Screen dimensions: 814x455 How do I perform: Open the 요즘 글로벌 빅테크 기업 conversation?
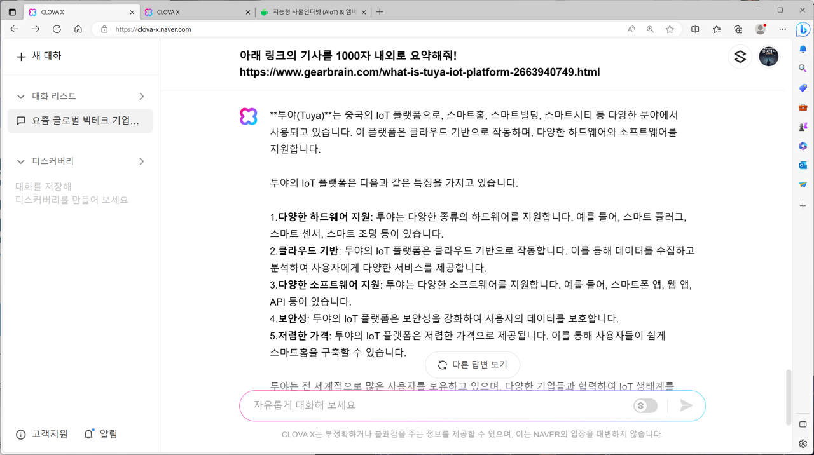coord(80,121)
